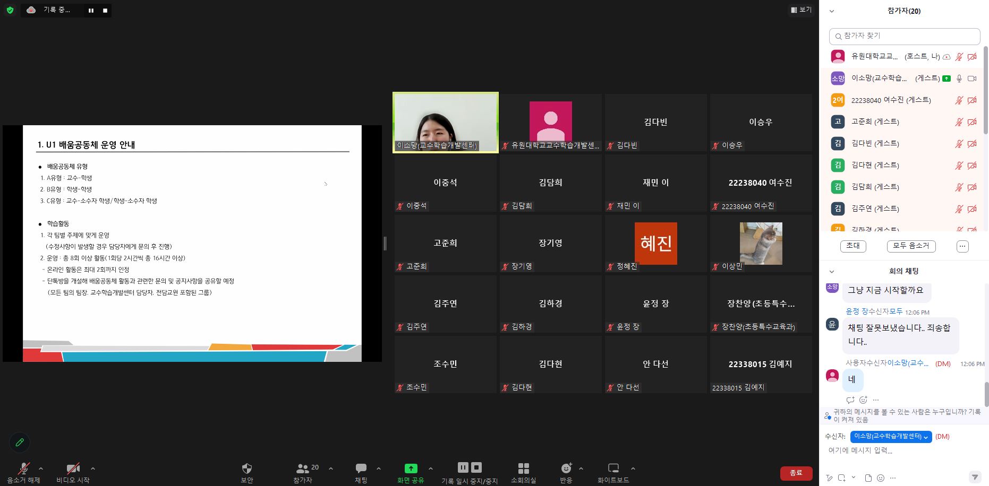This screenshot has height=486, width=989.
Task: Click the green annotation pencil icon
Action: pos(20,442)
